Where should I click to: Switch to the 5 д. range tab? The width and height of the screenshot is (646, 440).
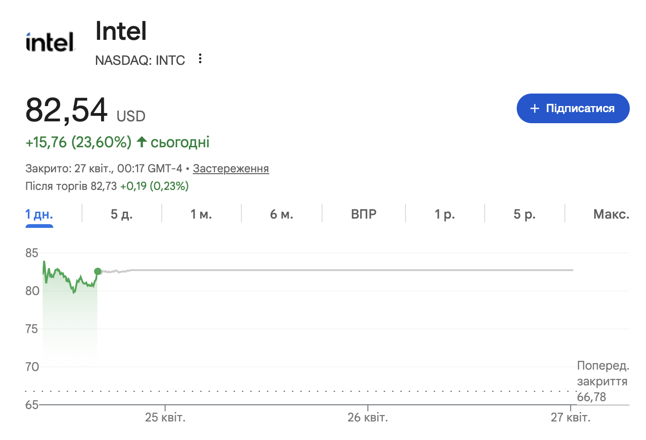pyautogui.click(x=121, y=214)
